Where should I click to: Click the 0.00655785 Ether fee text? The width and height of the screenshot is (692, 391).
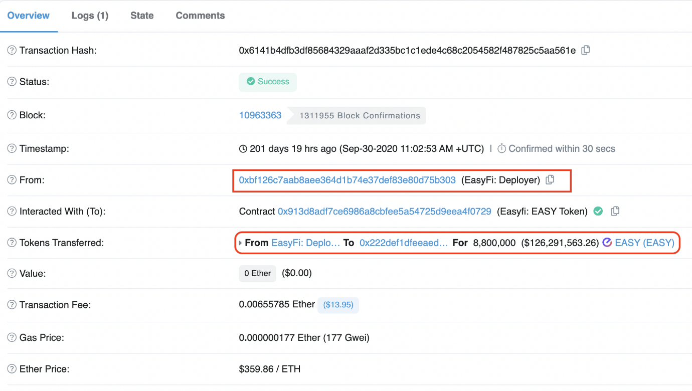pos(277,304)
